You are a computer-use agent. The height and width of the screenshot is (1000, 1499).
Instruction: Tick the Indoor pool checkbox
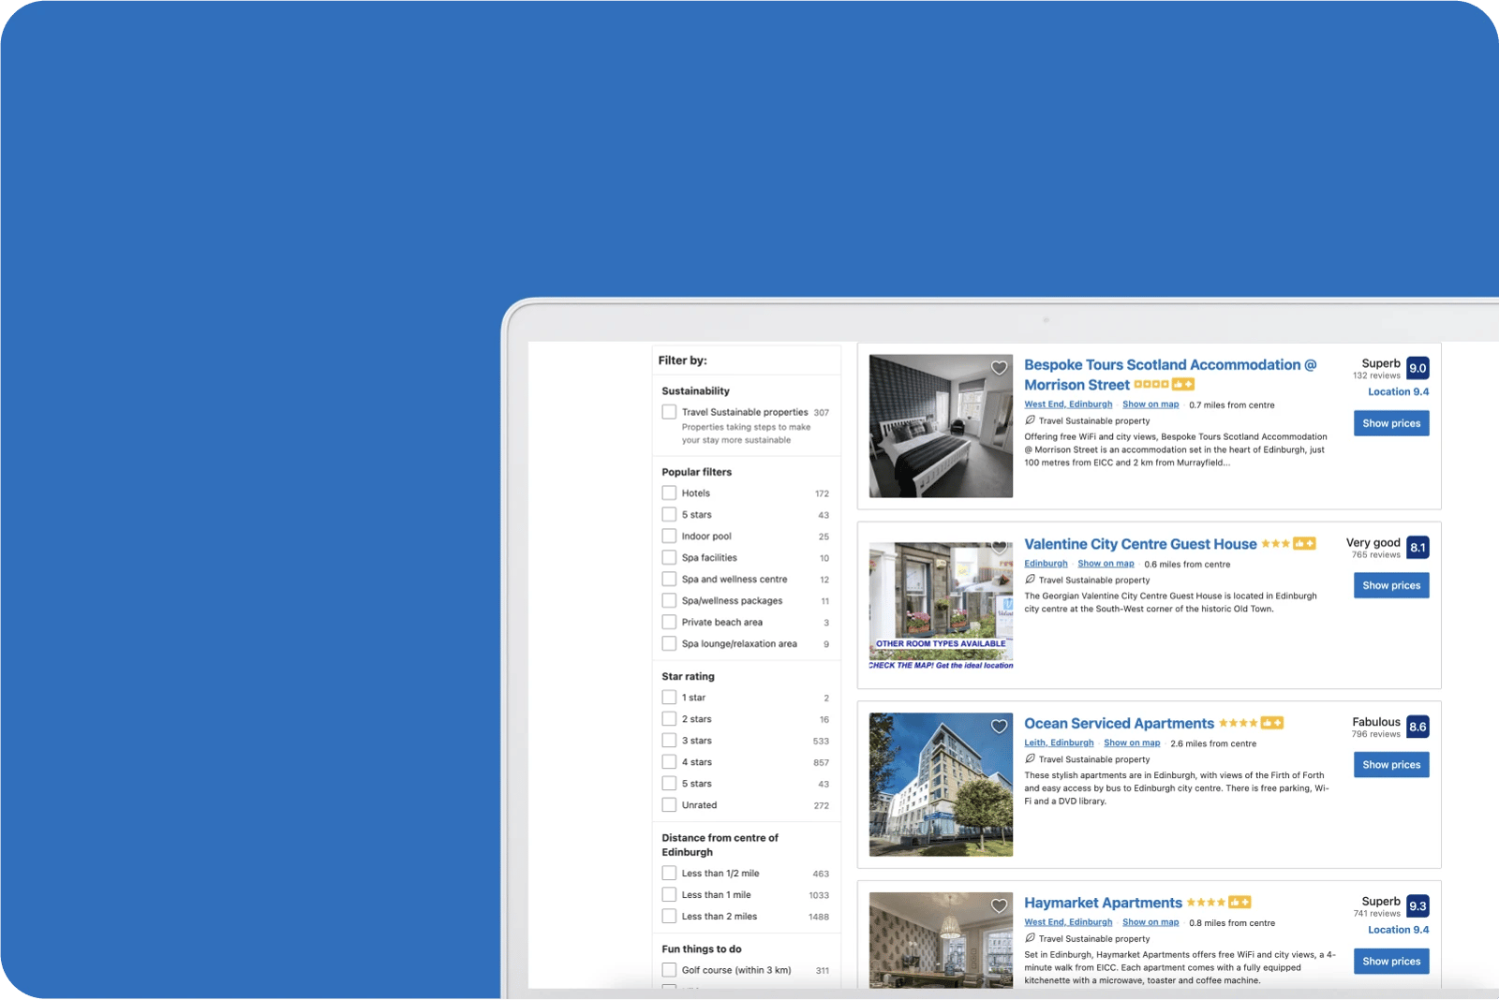tap(669, 536)
